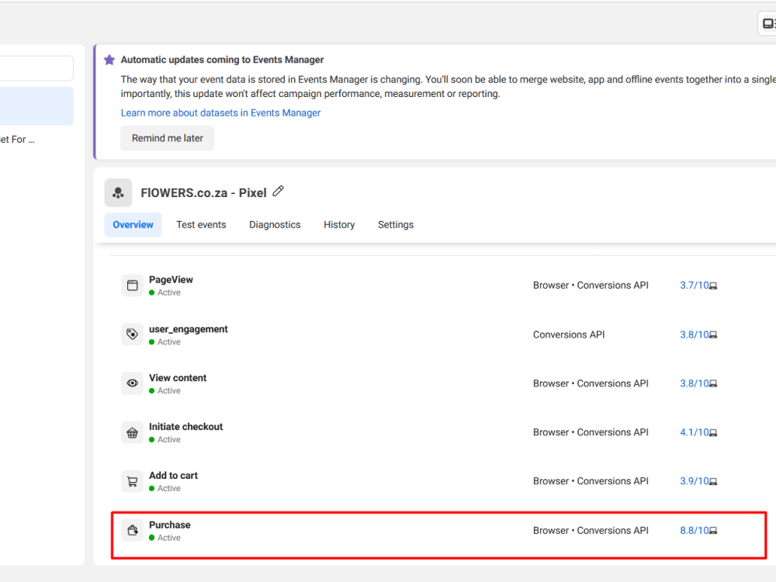Open the Diagnostics tab
Image resolution: width=776 pixels, height=582 pixels.
point(275,224)
